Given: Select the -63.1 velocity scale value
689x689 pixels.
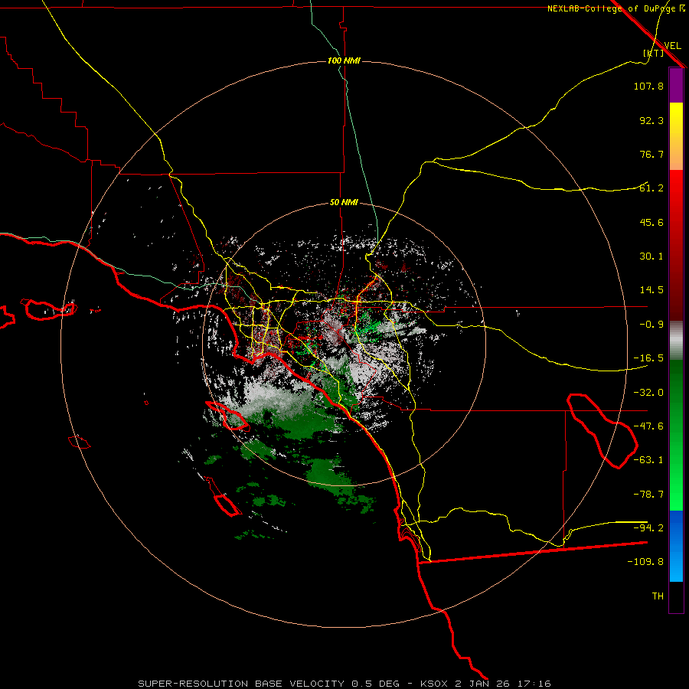Looking at the screenshot, I should tap(648, 460).
